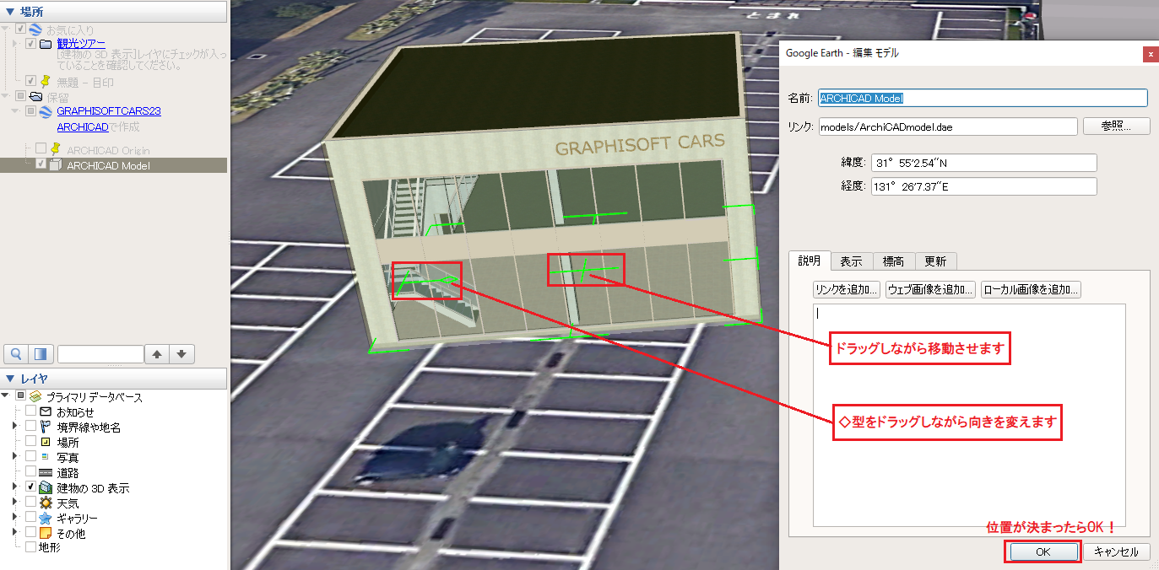
Task: Collapse the プライマリ データベース tree node
Action: point(5,396)
